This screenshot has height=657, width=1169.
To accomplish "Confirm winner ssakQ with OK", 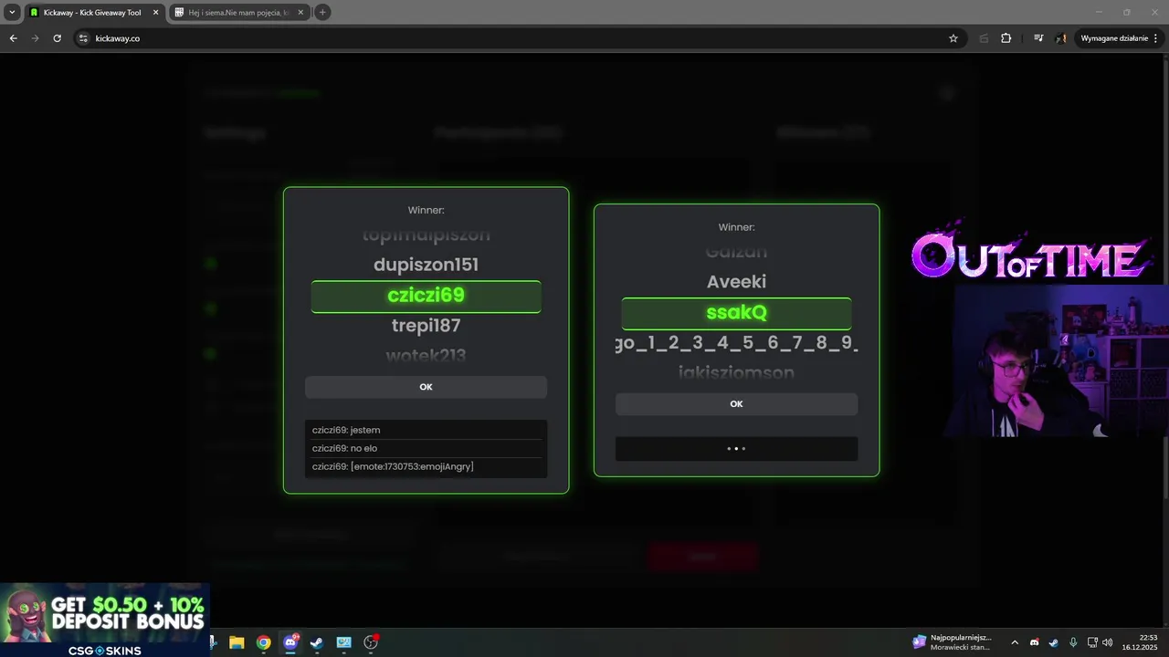I will [x=736, y=404].
